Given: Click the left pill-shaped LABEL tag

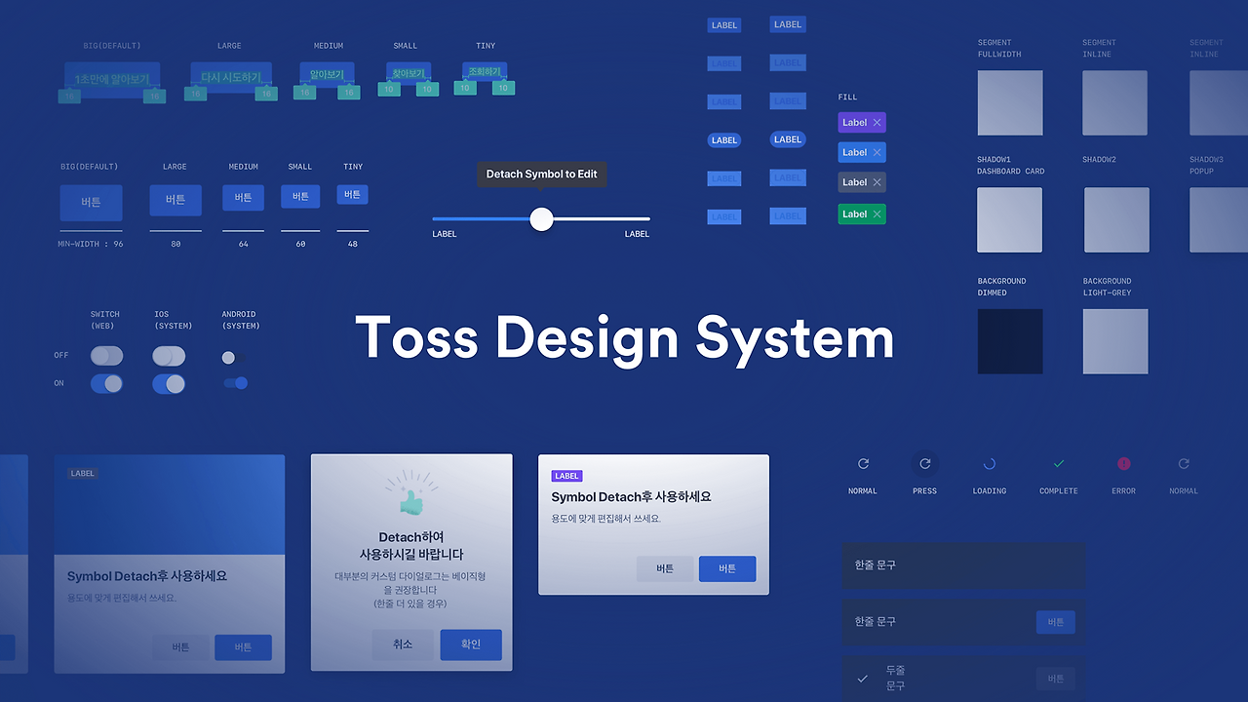Looking at the screenshot, I should tap(724, 140).
